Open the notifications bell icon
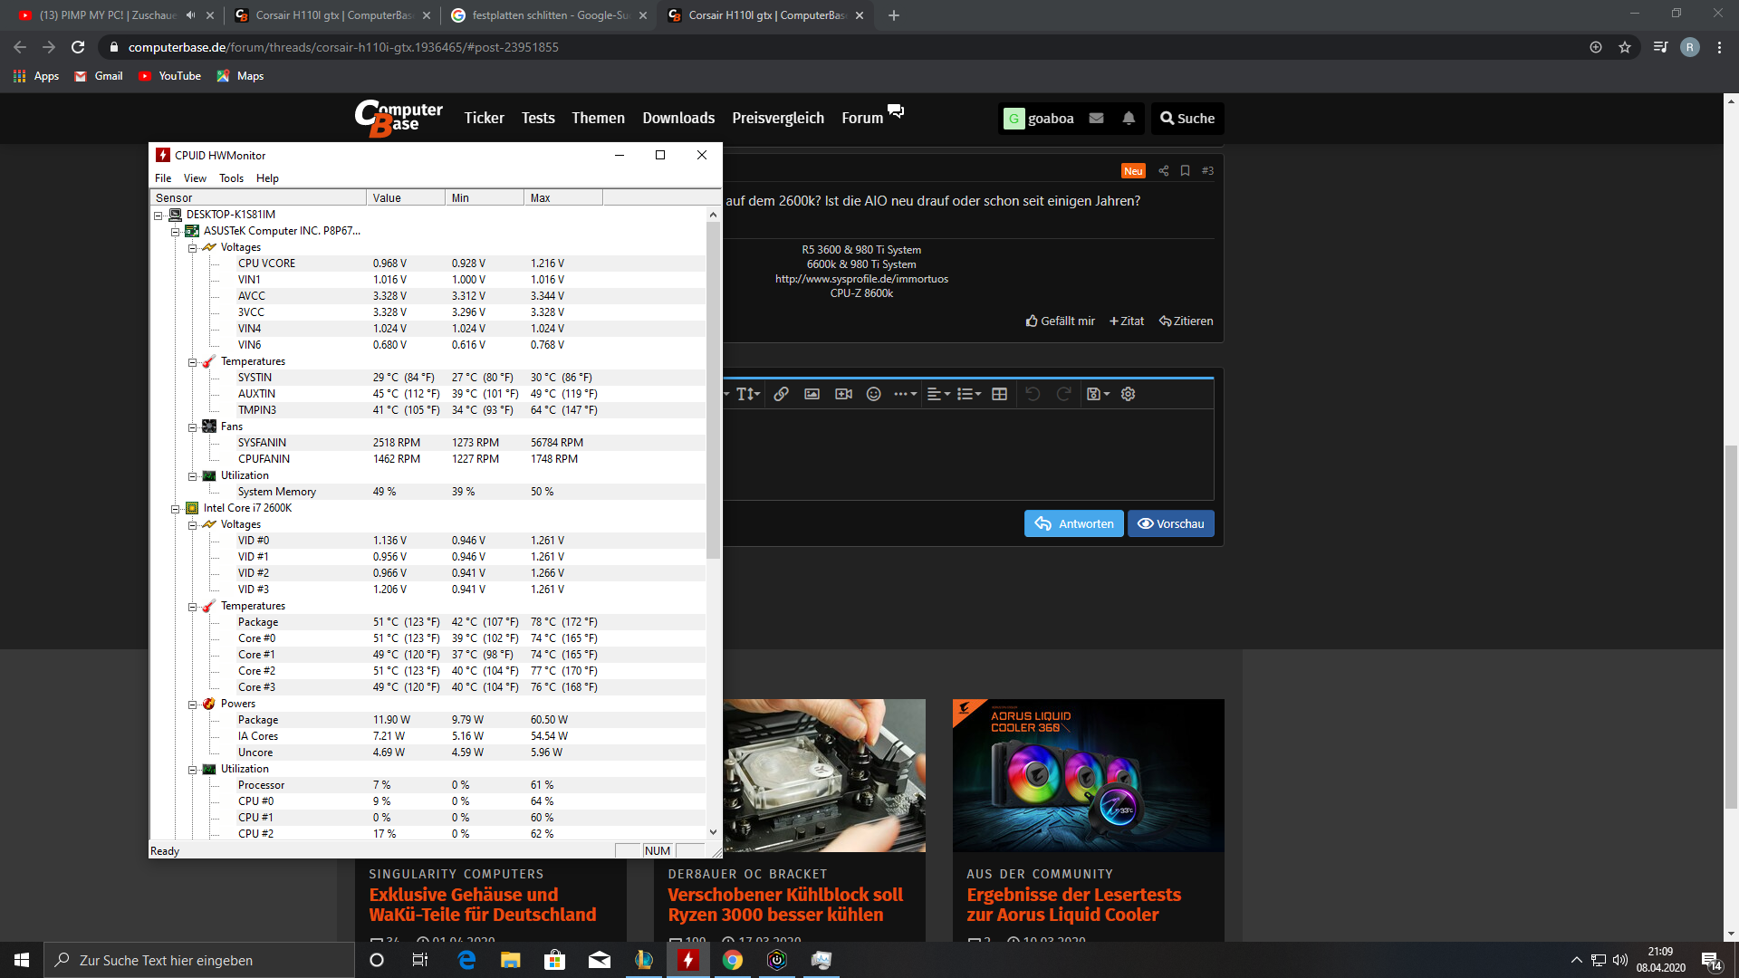This screenshot has height=978, width=1739. [x=1129, y=118]
